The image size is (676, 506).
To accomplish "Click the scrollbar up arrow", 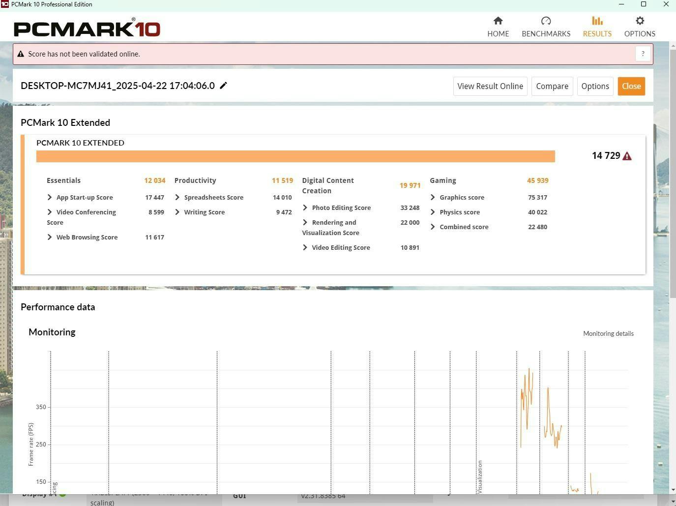I will [673, 45].
